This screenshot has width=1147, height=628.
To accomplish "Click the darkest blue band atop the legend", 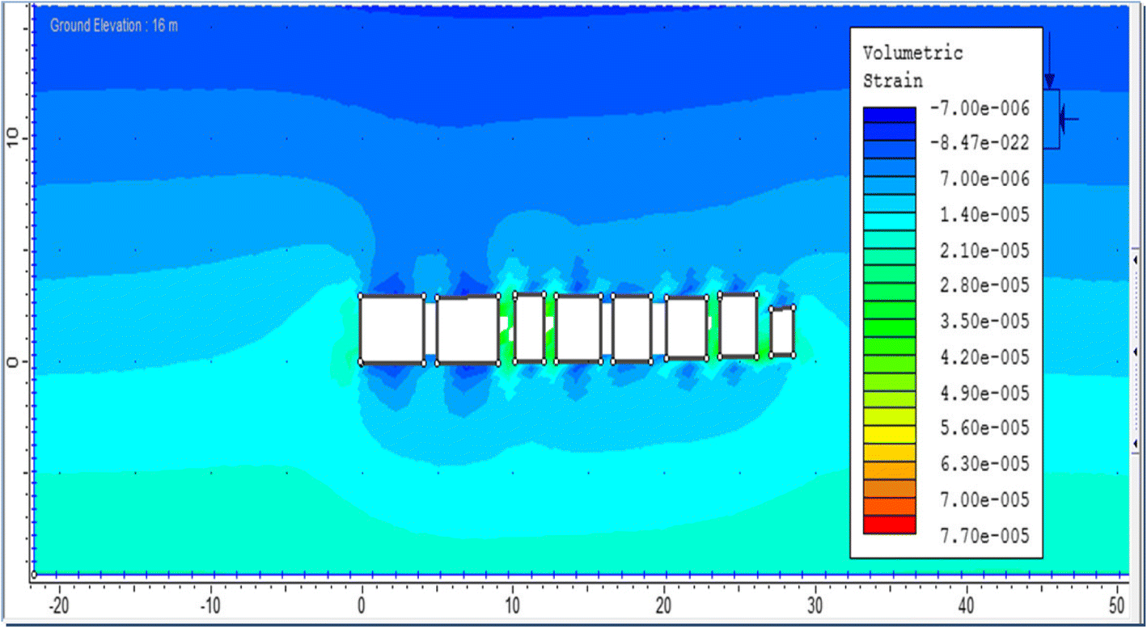I will click(x=889, y=116).
